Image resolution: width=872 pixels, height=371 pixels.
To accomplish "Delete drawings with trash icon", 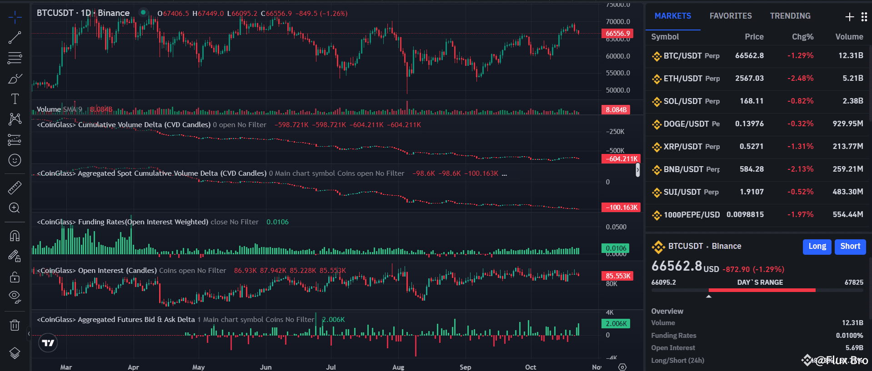I will [x=15, y=325].
